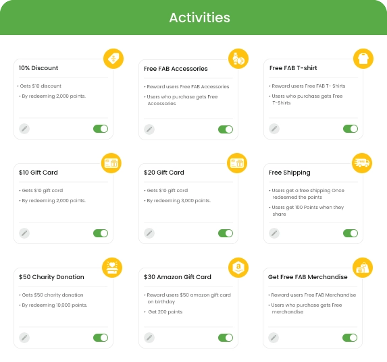Screen dimensions: 387x362
Task: Toggle the Free FAB T-shirt switch
Action: (x=351, y=129)
